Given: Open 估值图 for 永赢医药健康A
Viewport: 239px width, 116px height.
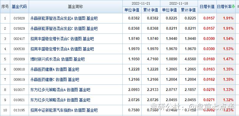Looking at the screenshot, I should coord(61,69).
